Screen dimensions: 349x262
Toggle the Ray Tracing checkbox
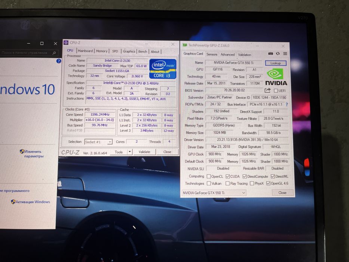[x=227, y=183]
